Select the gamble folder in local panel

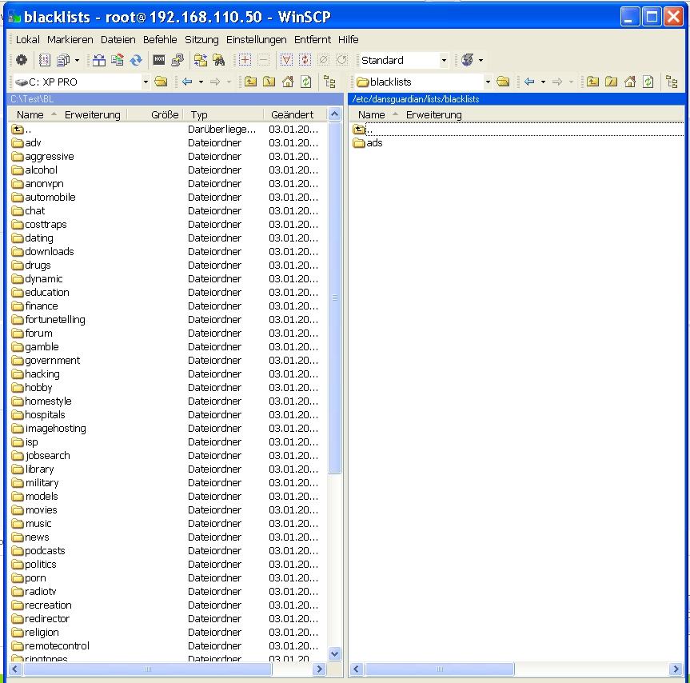click(x=42, y=347)
